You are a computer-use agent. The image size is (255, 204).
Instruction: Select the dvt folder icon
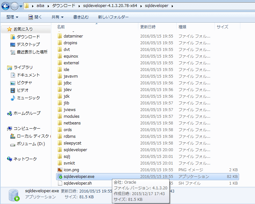point(60,49)
